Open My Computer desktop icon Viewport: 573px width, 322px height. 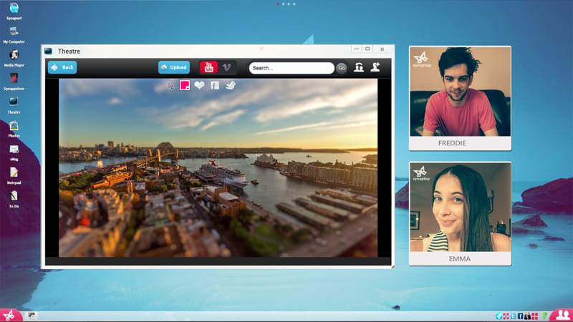[x=14, y=34]
